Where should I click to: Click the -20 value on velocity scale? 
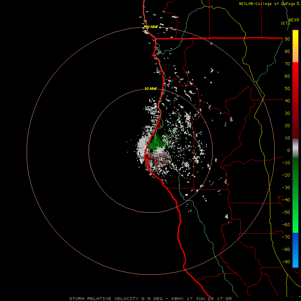(x=286, y=175)
